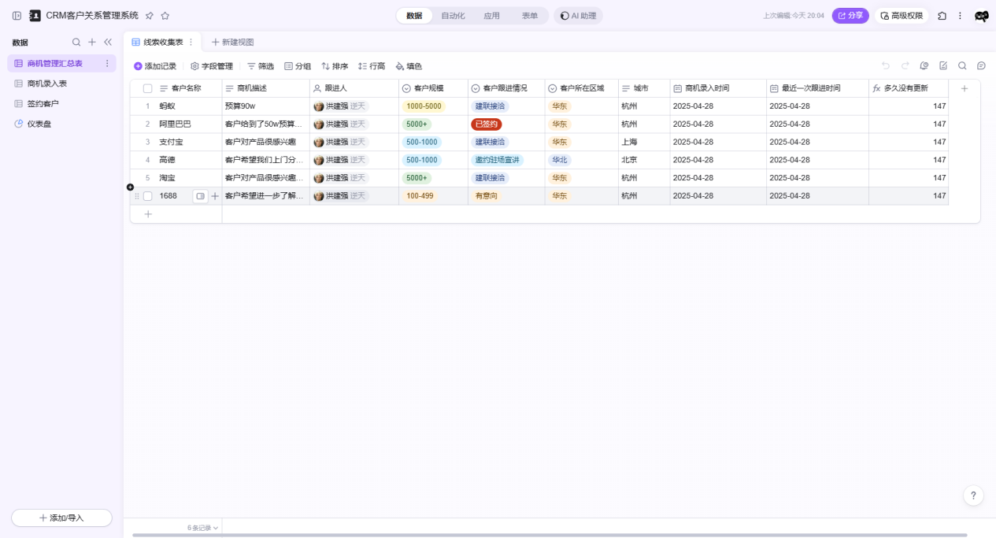This screenshot has height=538, width=996.
Task: Check the checkbox for row 1688
Action: coord(147,196)
